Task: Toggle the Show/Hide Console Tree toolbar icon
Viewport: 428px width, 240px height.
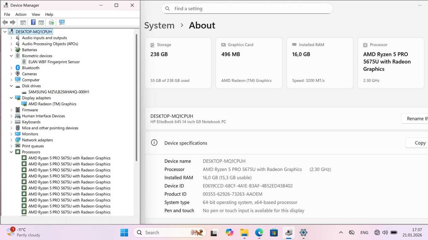Action: pos(23,22)
